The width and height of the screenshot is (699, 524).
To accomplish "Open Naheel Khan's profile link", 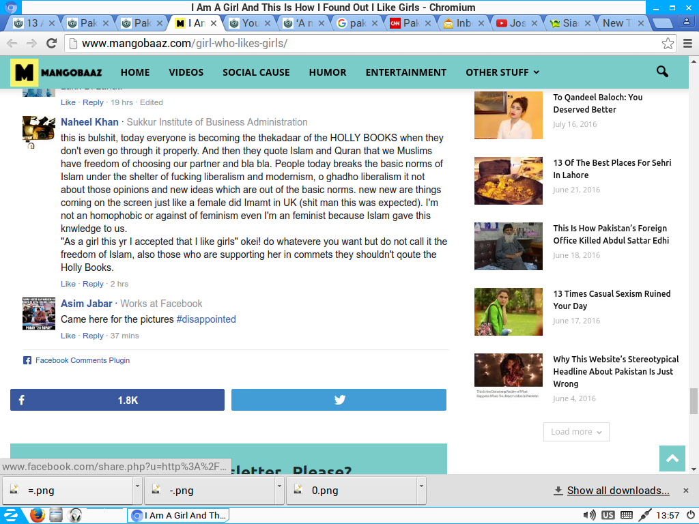I will pos(89,122).
